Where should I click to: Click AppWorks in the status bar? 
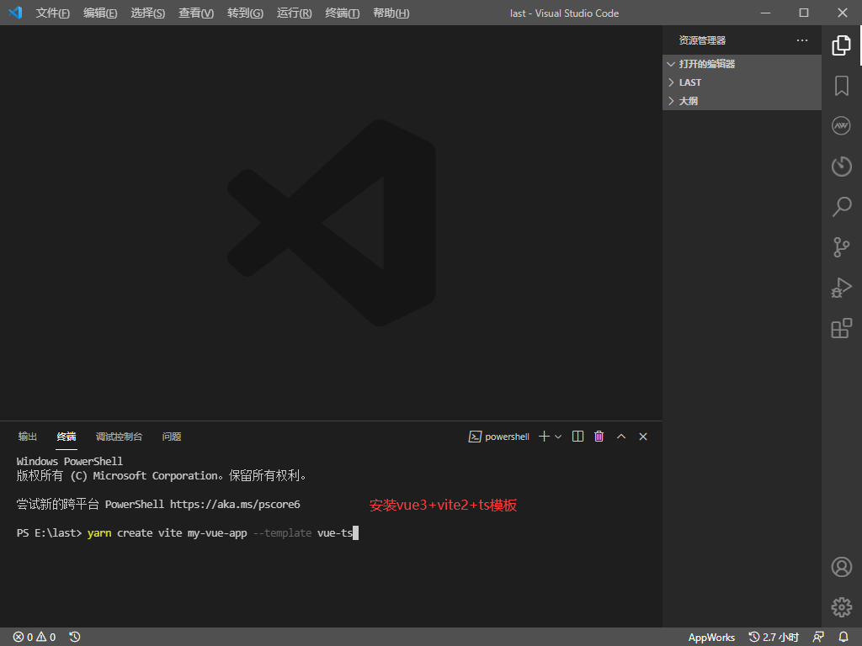(711, 638)
